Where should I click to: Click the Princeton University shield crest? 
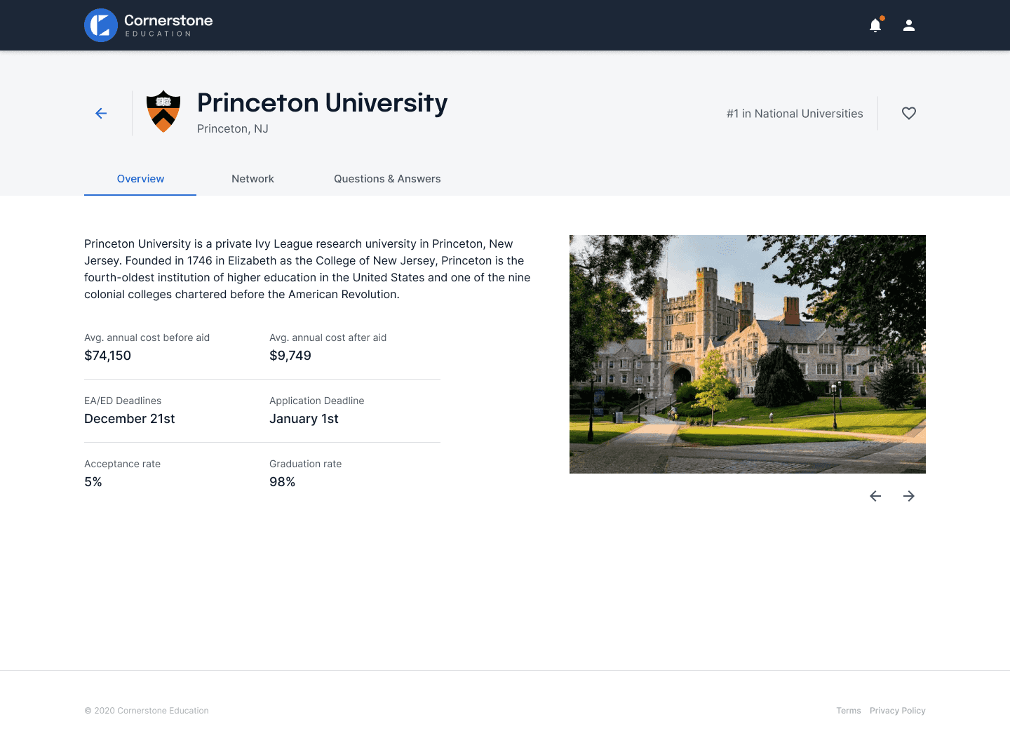click(x=163, y=111)
